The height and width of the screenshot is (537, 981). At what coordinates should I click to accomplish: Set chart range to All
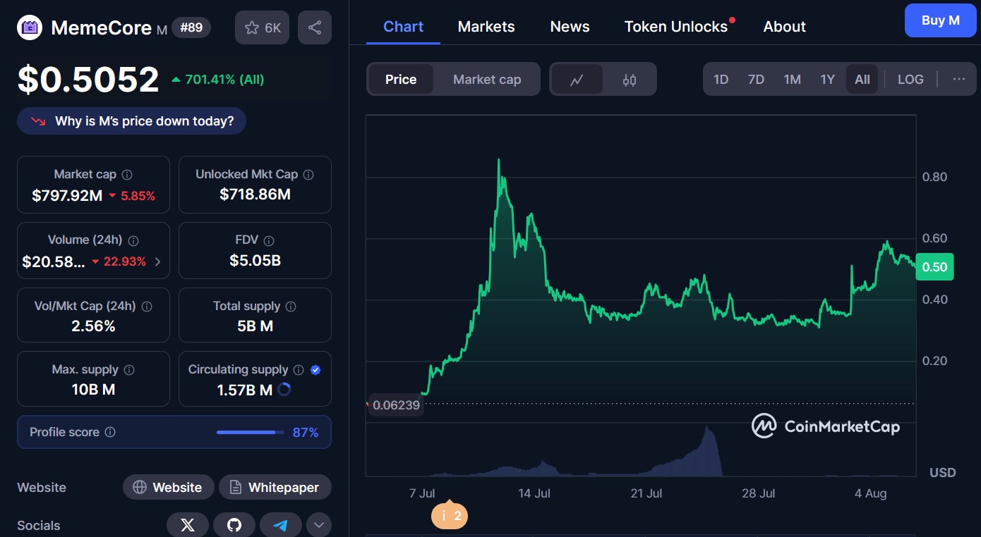pos(862,80)
